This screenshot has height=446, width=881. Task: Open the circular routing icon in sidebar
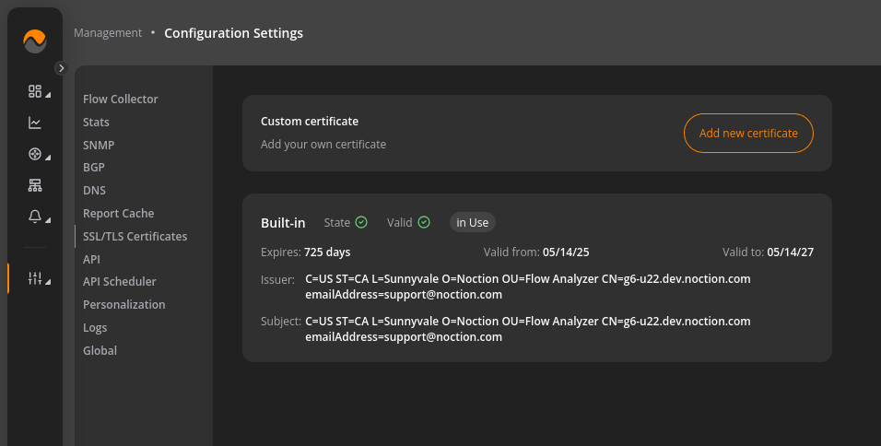(x=35, y=154)
